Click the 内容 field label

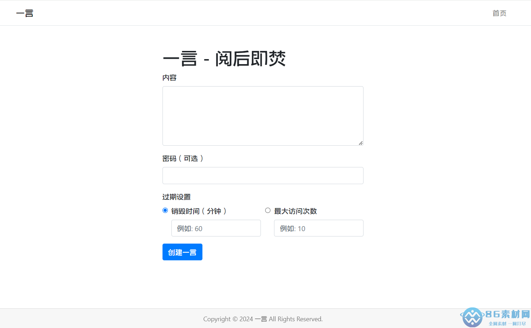(169, 77)
